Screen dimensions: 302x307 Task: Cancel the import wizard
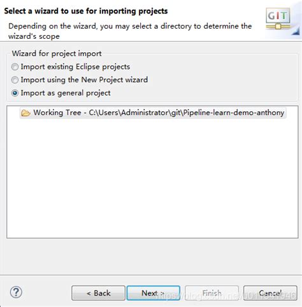(270, 293)
